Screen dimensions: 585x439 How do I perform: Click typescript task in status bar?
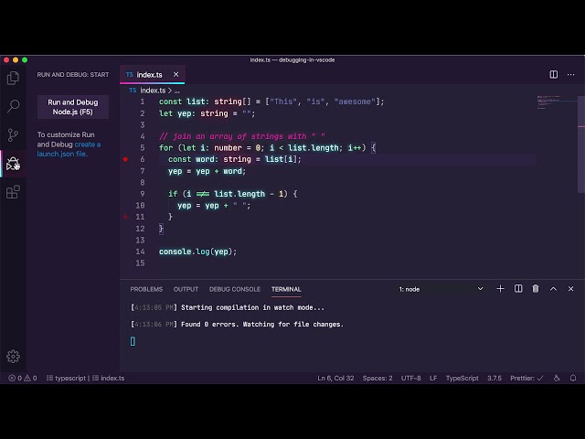[x=66, y=378]
